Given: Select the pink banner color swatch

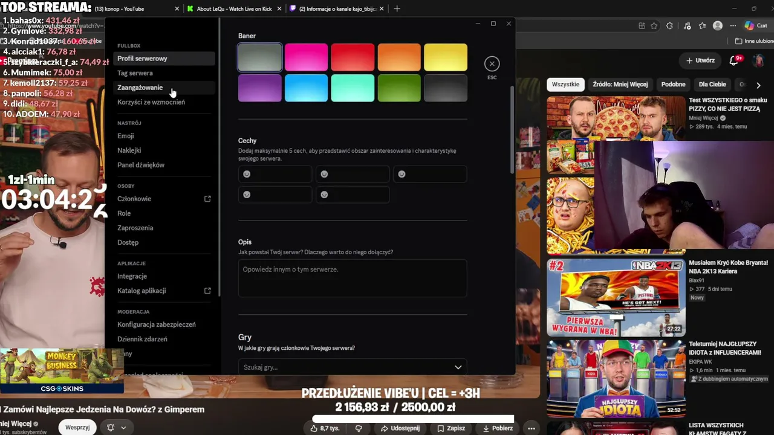Looking at the screenshot, I should click(x=307, y=57).
